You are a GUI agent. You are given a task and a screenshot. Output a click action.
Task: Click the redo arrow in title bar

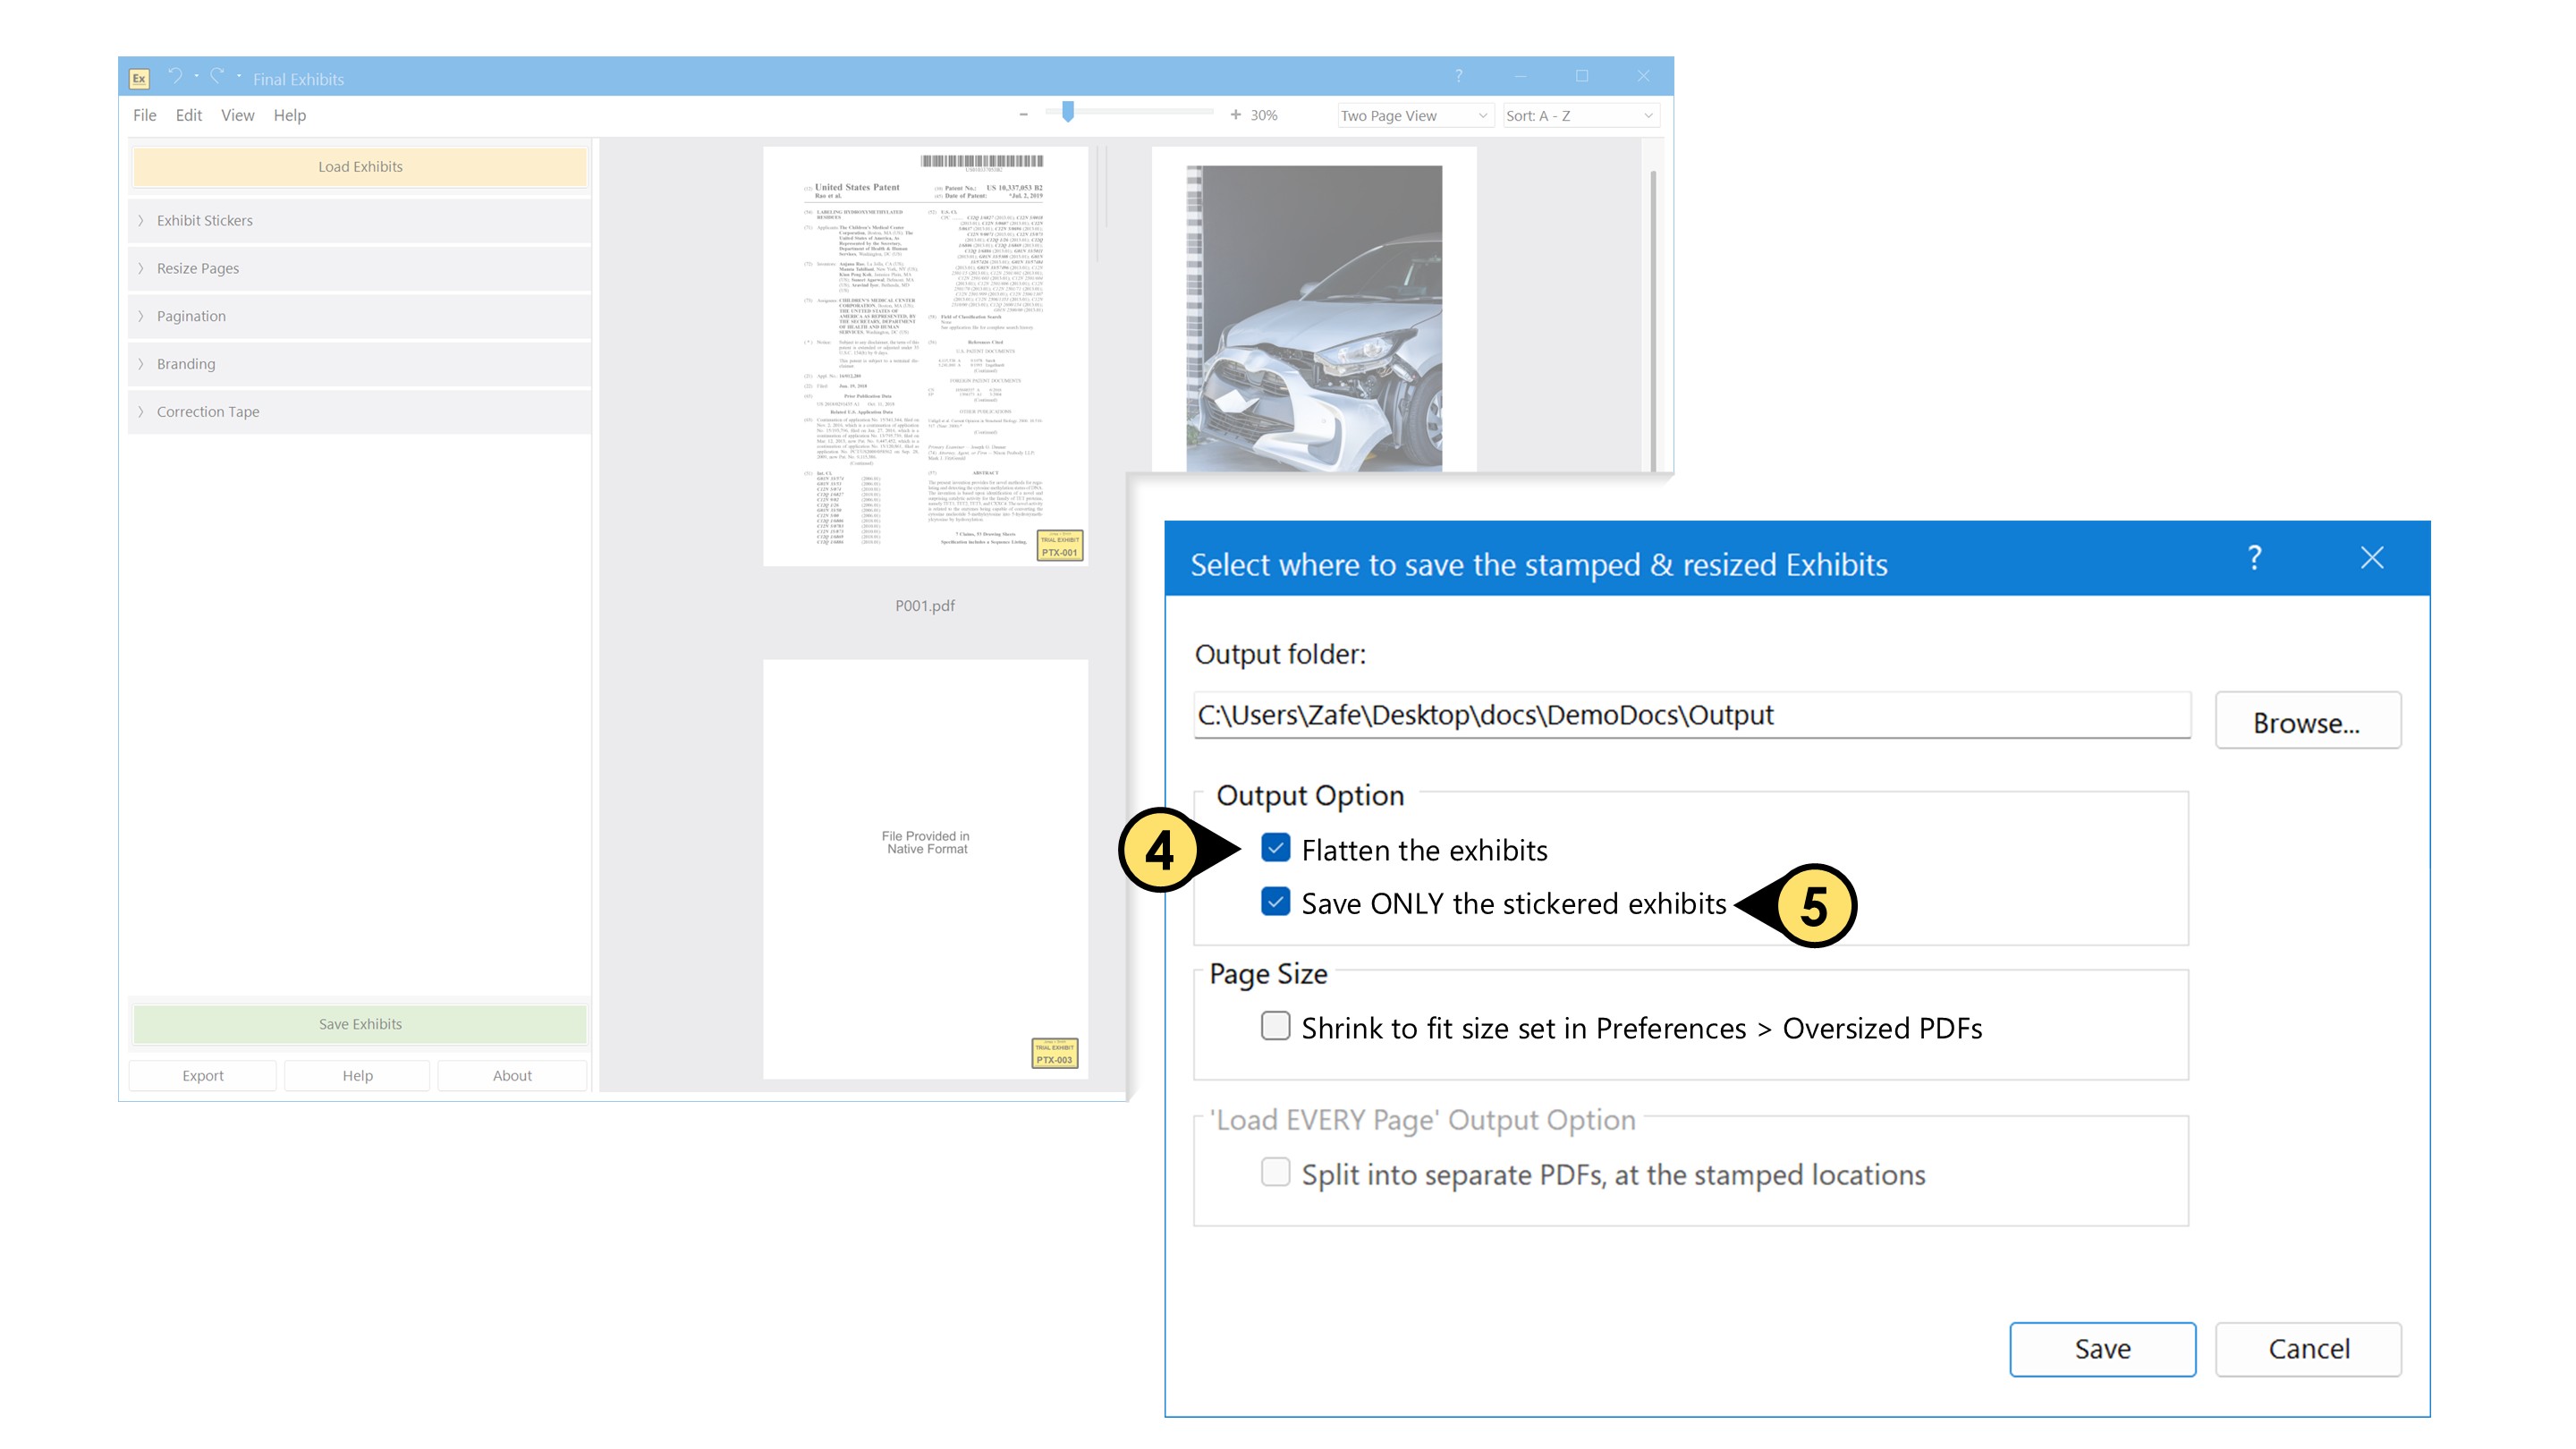[217, 76]
